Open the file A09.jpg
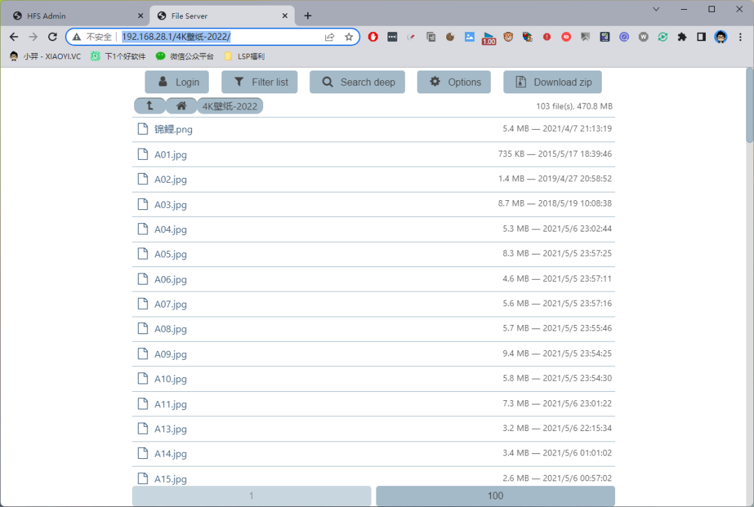The height and width of the screenshot is (507, 754). 171,354
